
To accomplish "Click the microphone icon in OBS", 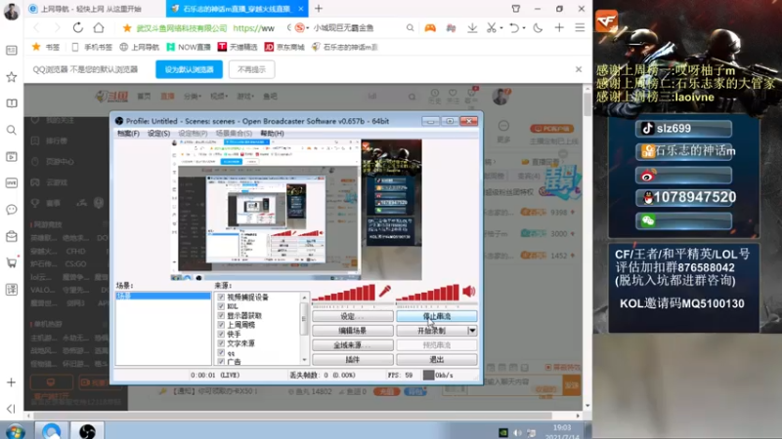I will tap(384, 291).
